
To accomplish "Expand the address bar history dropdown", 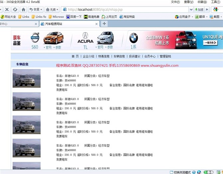I will 191,10.
